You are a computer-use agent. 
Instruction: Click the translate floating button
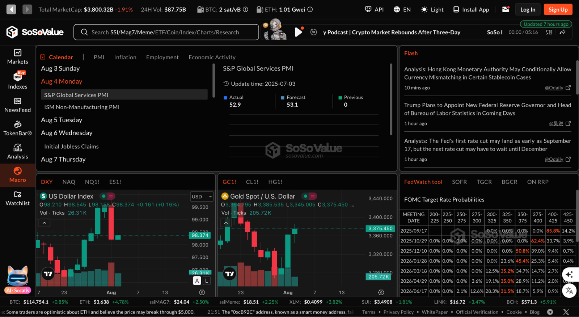coord(569,290)
